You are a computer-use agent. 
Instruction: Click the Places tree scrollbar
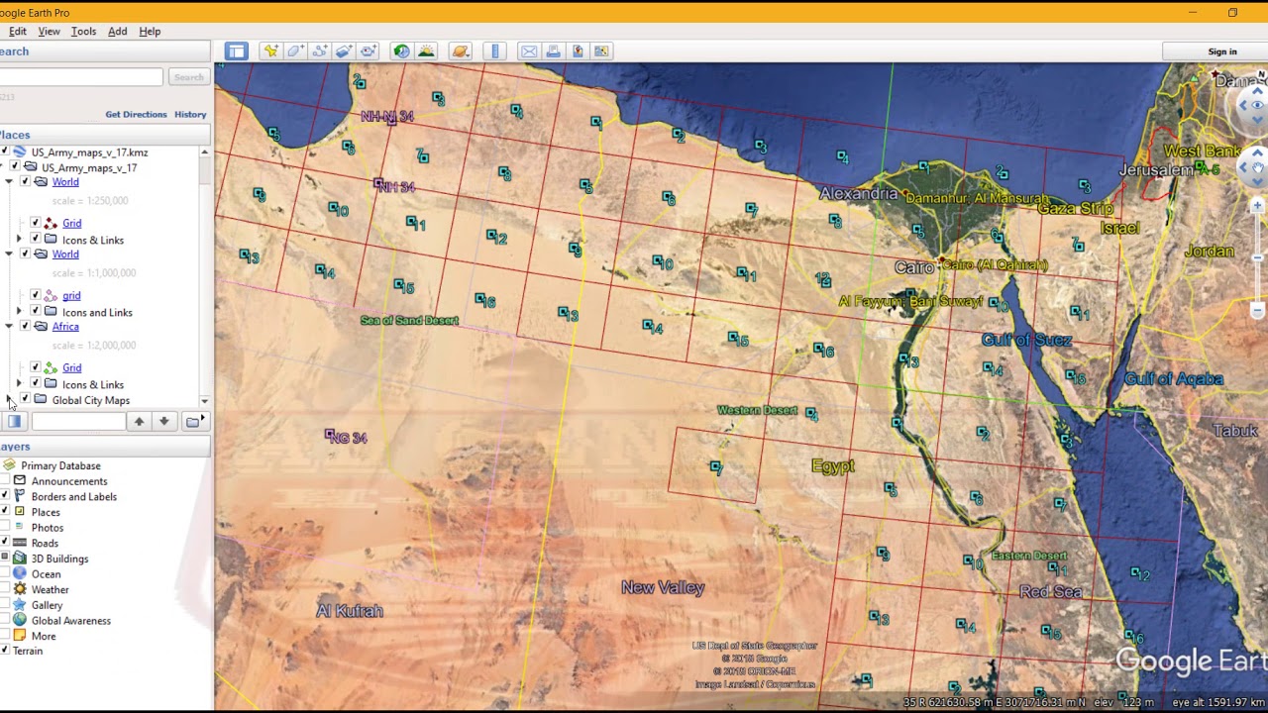pyautogui.click(x=205, y=275)
